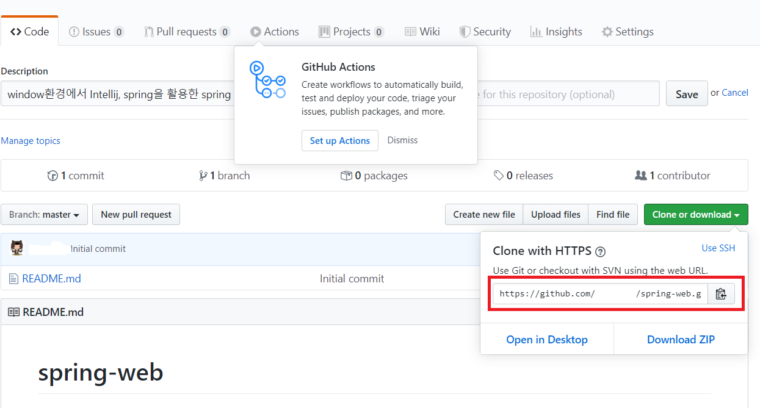Open the Clone with HTTPS help icon
Screen dimensions: 760x408
[601, 252]
